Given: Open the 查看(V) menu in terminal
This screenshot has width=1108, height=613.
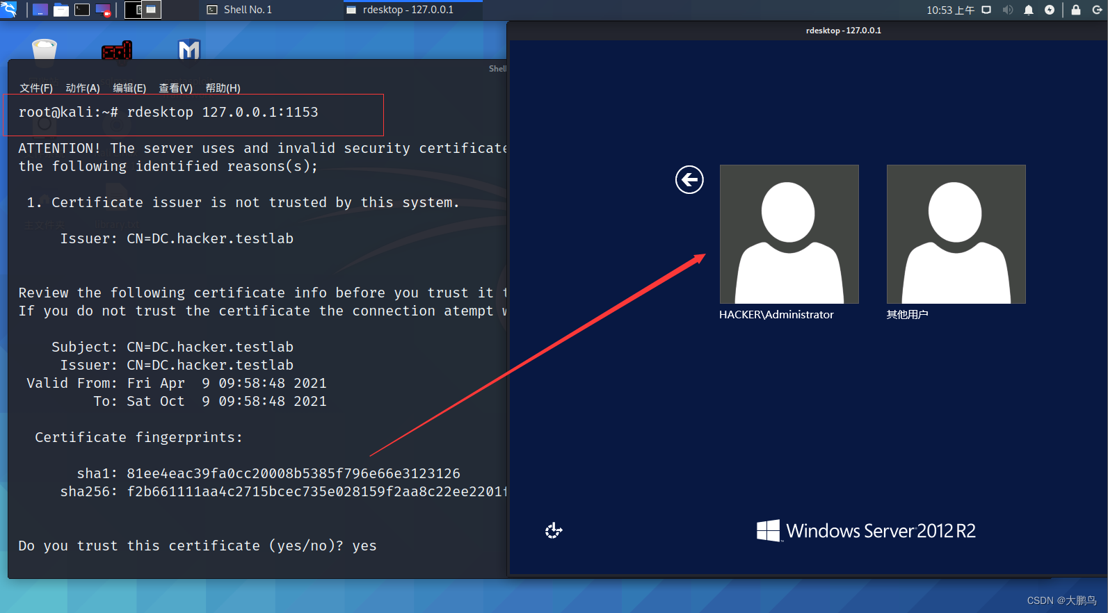Looking at the screenshot, I should click(175, 88).
